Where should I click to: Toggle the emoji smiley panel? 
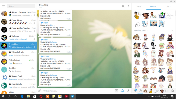[x=122, y=91]
